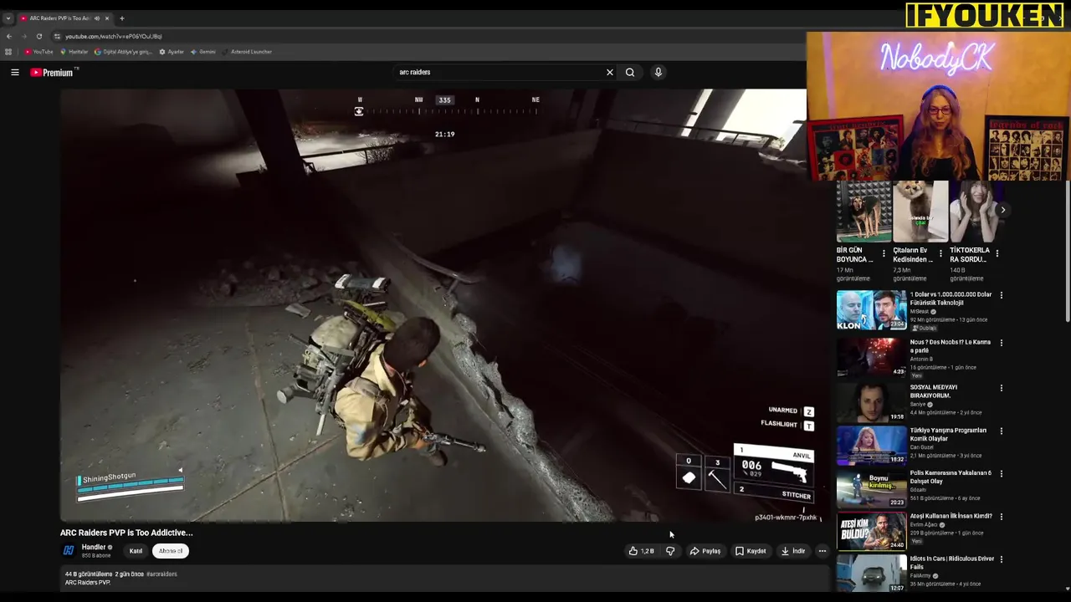The height and width of the screenshot is (602, 1071).
Task: Expand the video description box
Action: [x=445, y=579]
